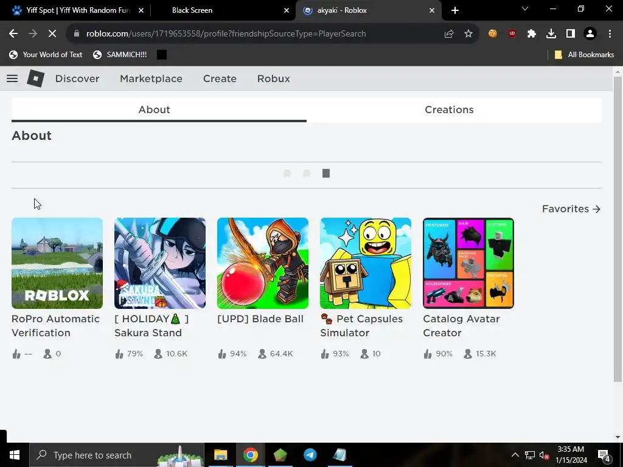Open the Windows Start menu
This screenshot has width=623, height=467.
(15, 455)
